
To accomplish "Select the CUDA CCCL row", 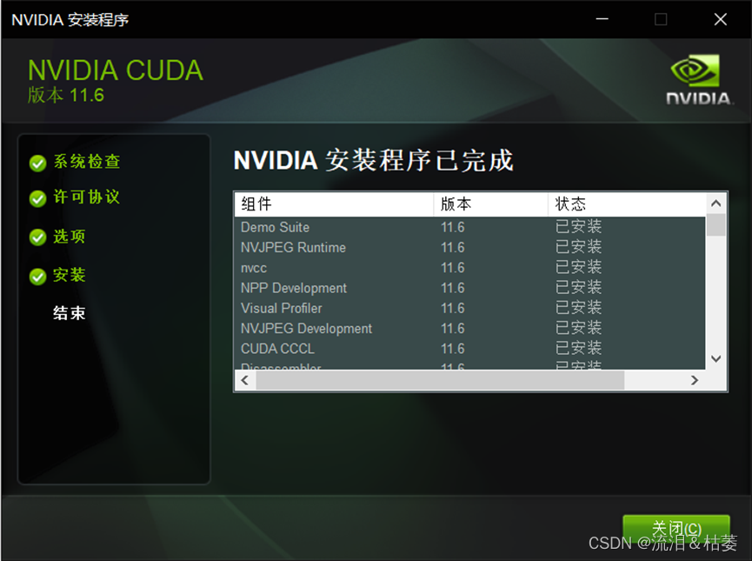I will point(470,349).
